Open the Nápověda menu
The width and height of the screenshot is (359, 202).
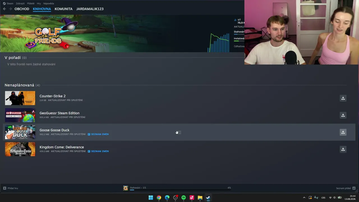point(49,3)
